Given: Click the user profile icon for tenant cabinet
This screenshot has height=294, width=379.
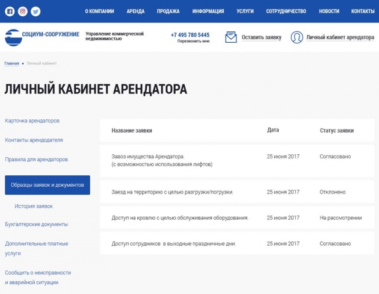Looking at the screenshot, I should (297, 37).
